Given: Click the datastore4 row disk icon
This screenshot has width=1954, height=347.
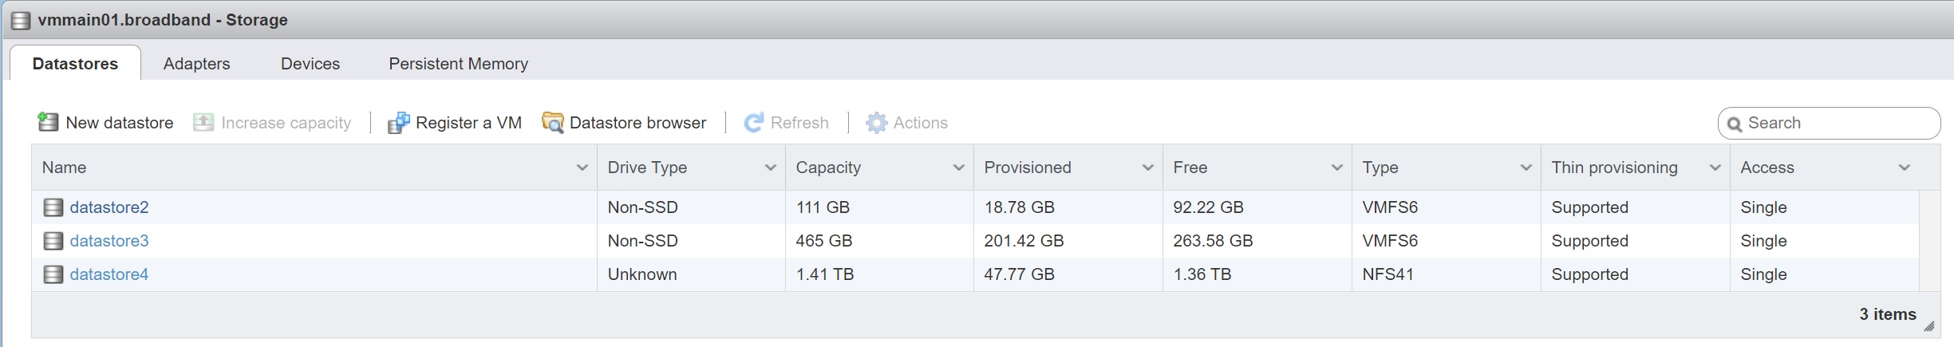Looking at the screenshot, I should pos(53,274).
